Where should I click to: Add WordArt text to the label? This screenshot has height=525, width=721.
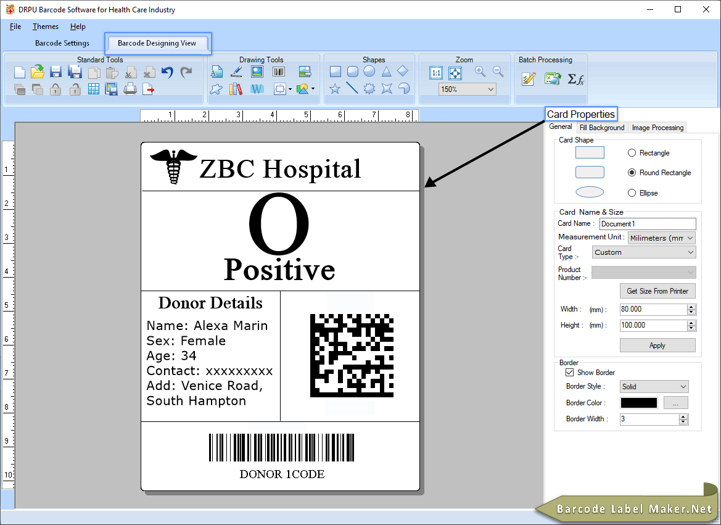pos(257,89)
